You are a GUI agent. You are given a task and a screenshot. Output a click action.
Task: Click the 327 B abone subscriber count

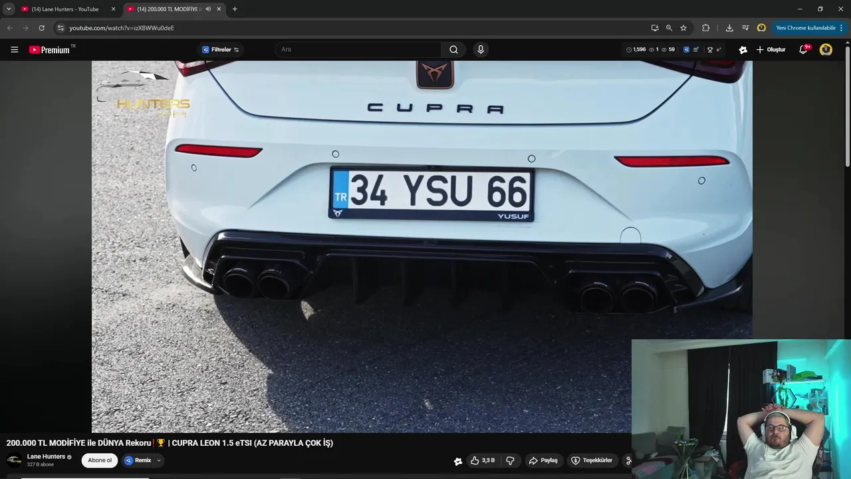(x=41, y=464)
